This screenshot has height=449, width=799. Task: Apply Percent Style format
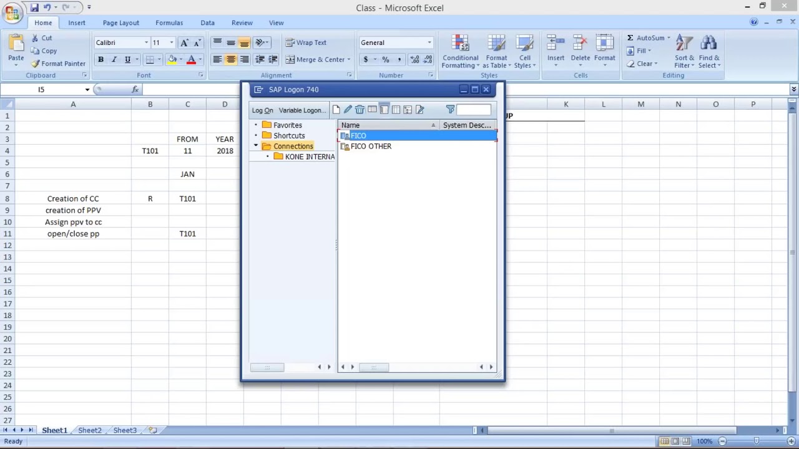coord(386,59)
